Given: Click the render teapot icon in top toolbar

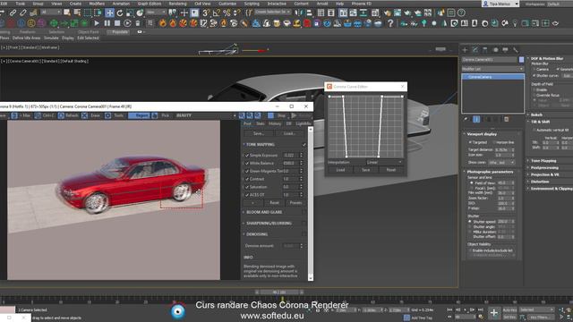Looking at the screenshot, I should tap(407, 13).
